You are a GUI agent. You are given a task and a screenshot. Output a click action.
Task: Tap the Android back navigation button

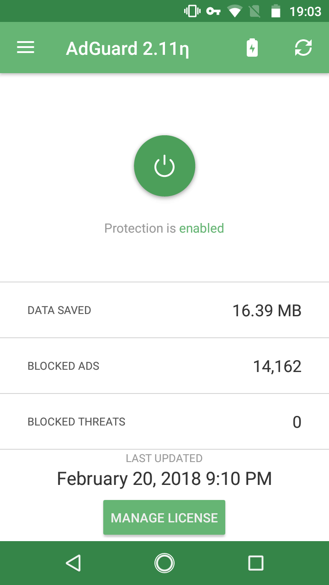point(73,563)
